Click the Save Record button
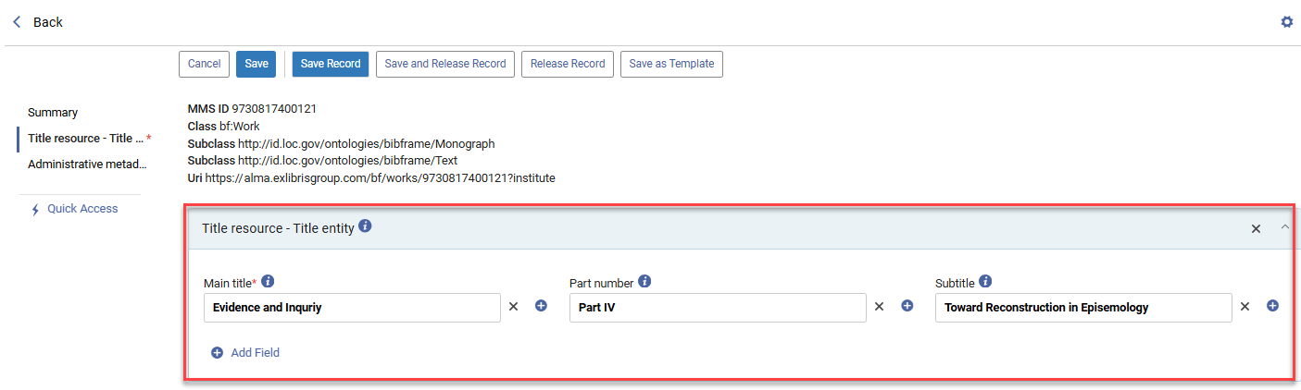 331,64
